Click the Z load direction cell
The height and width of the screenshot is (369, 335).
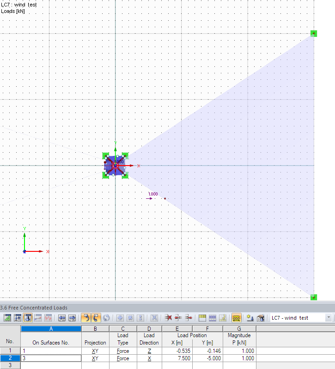tap(149, 351)
